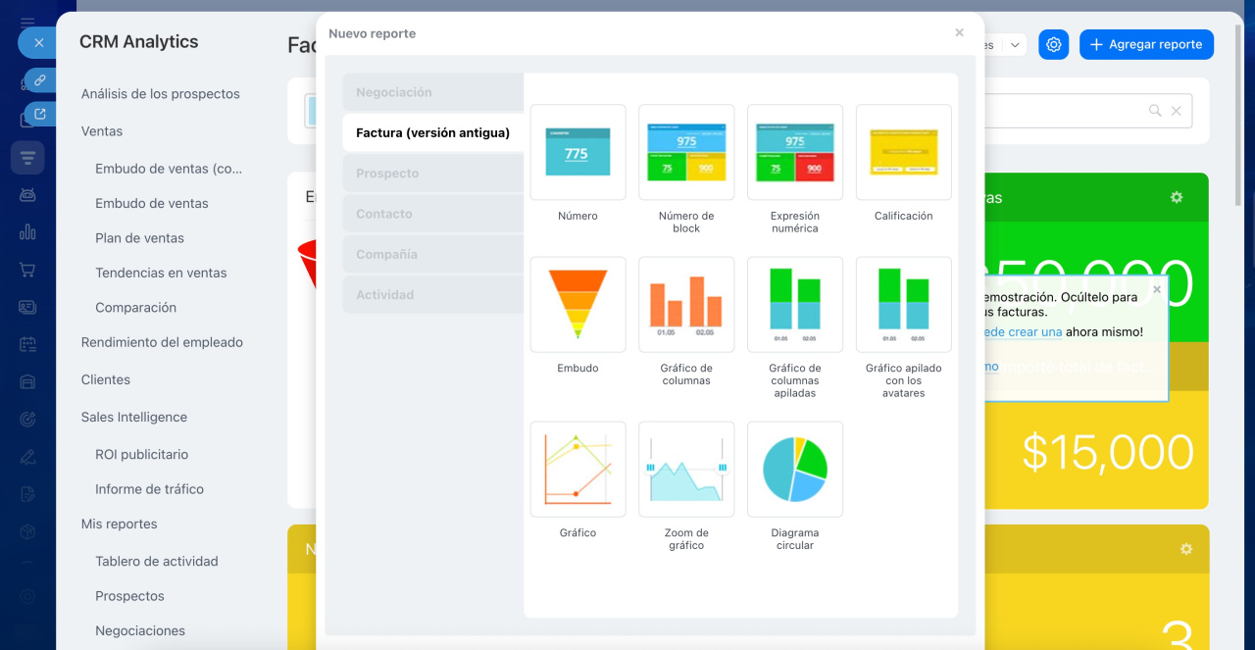Open Embudo de ventas in sidebar
Screen dimensions: 1255x650
(152, 203)
